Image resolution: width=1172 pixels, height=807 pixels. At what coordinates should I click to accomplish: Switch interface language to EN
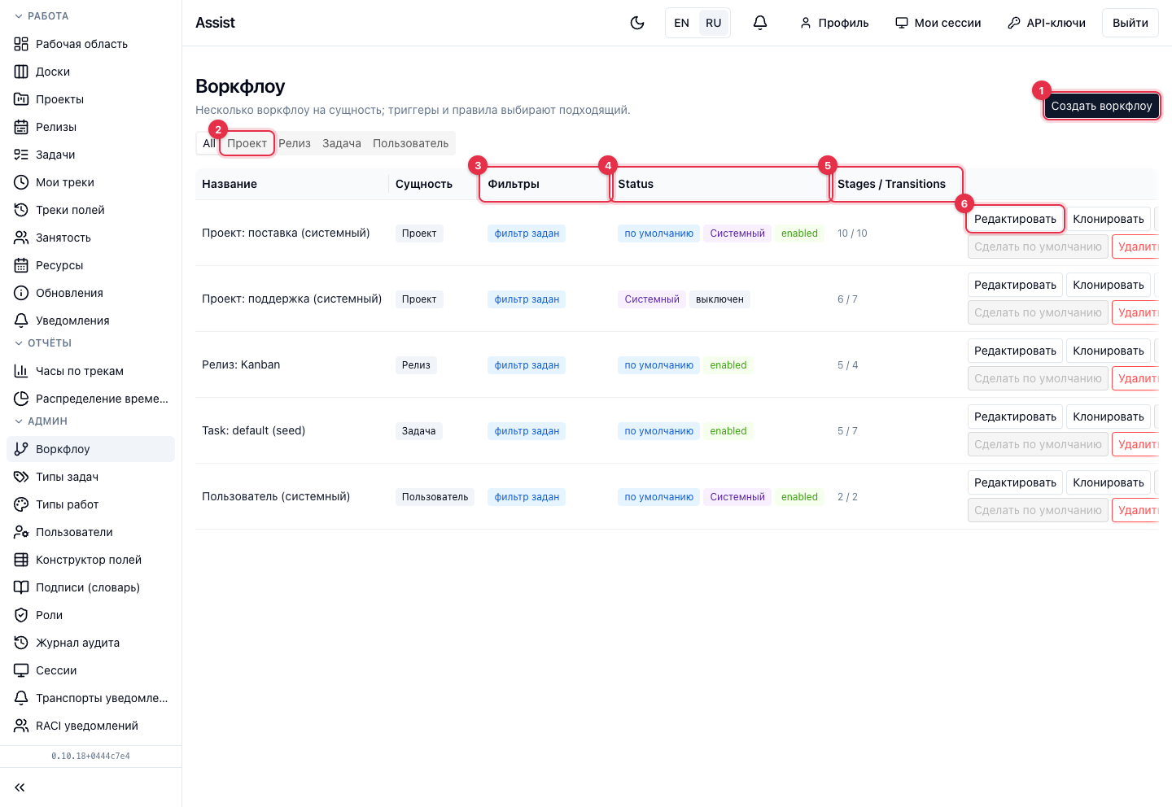coord(682,23)
